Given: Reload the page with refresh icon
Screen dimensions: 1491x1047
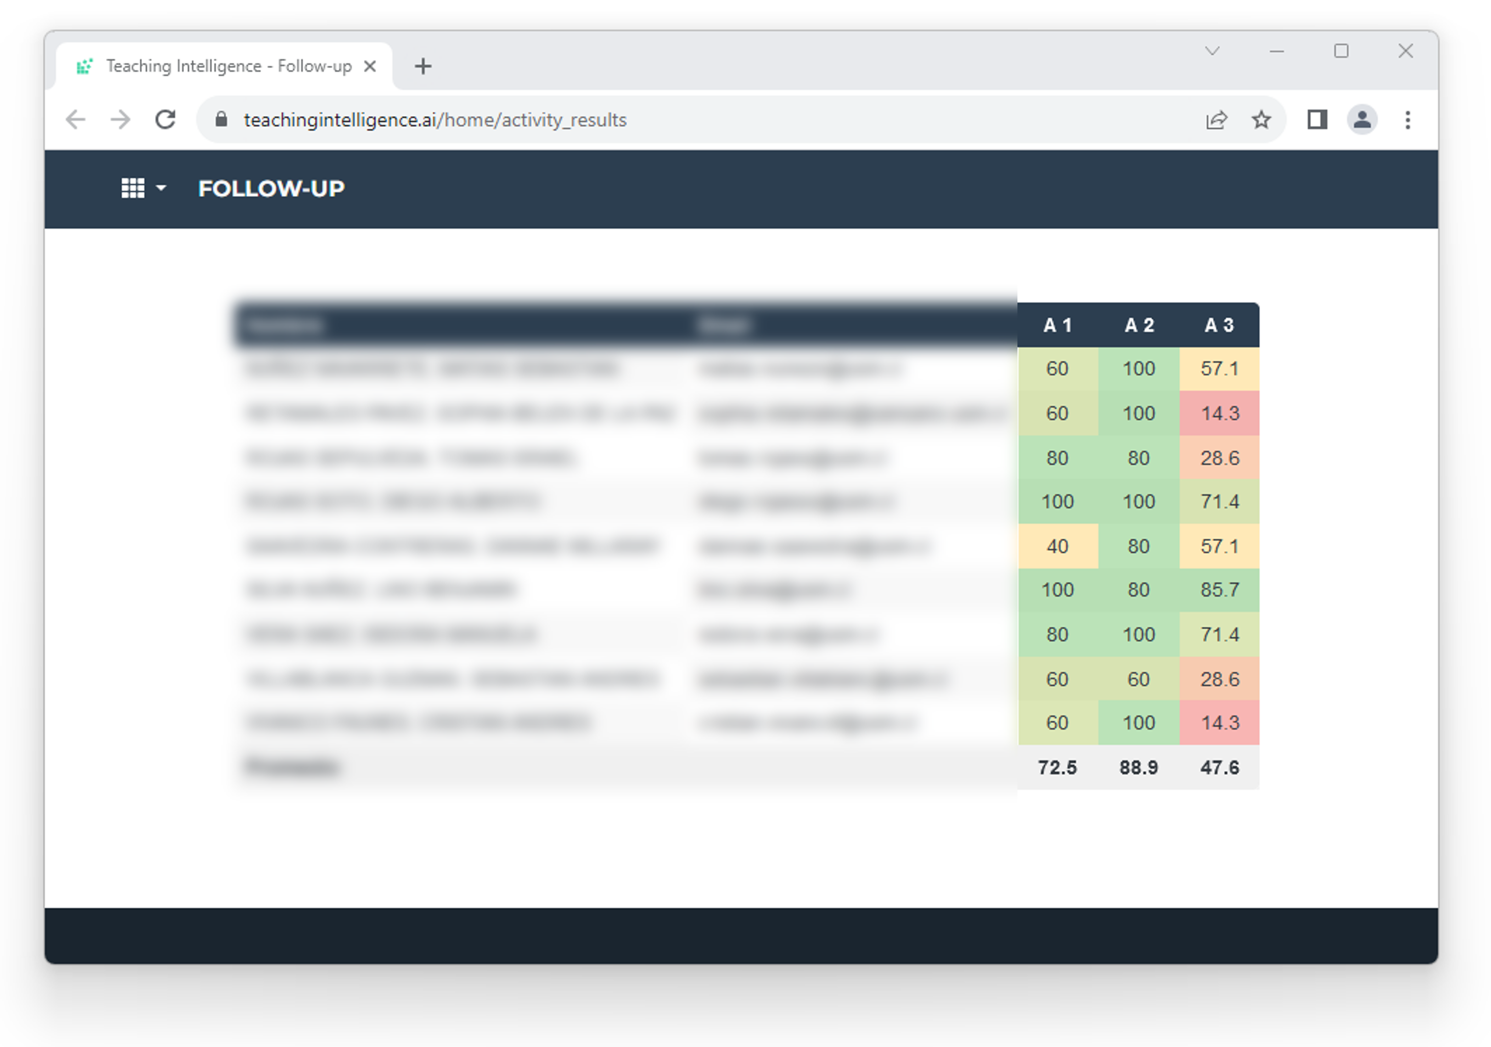Looking at the screenshot, I should [165, 119].
